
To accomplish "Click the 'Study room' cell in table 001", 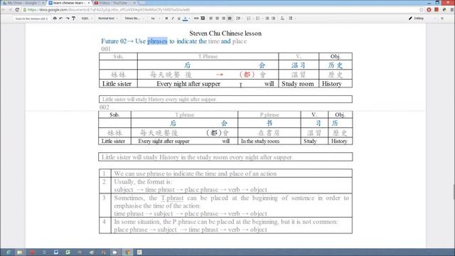I will point(299,84).
